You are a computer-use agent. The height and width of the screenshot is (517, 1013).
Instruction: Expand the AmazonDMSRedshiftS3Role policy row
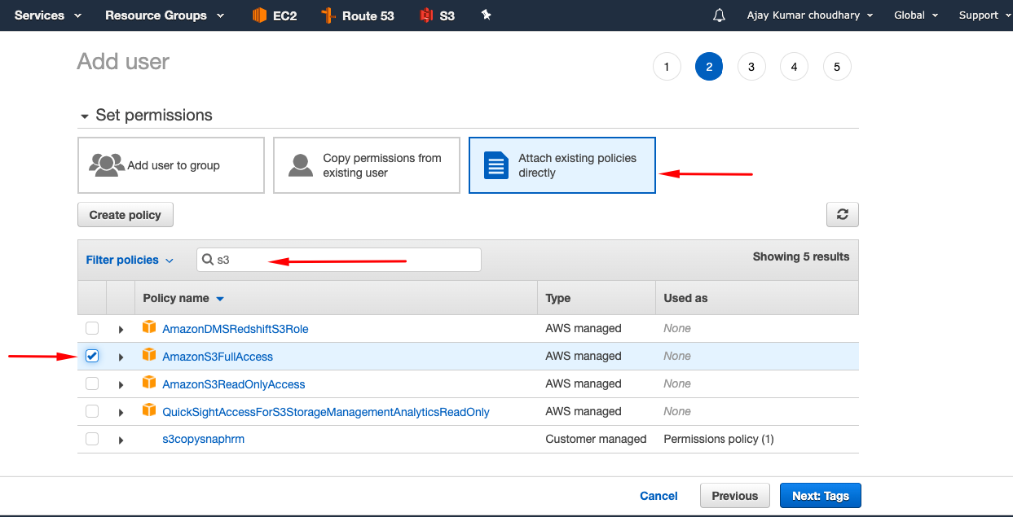coord(121,330)
